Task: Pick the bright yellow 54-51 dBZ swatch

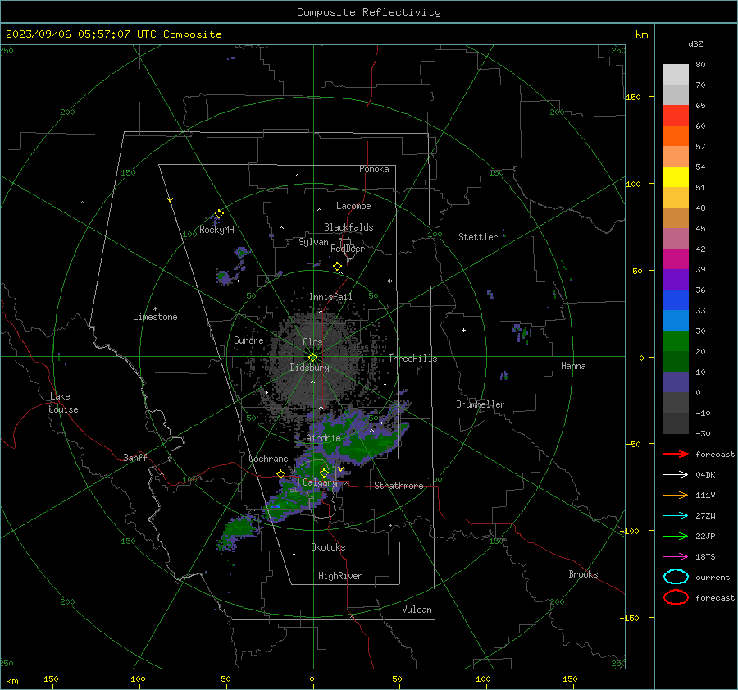Action: pos(676,177)
